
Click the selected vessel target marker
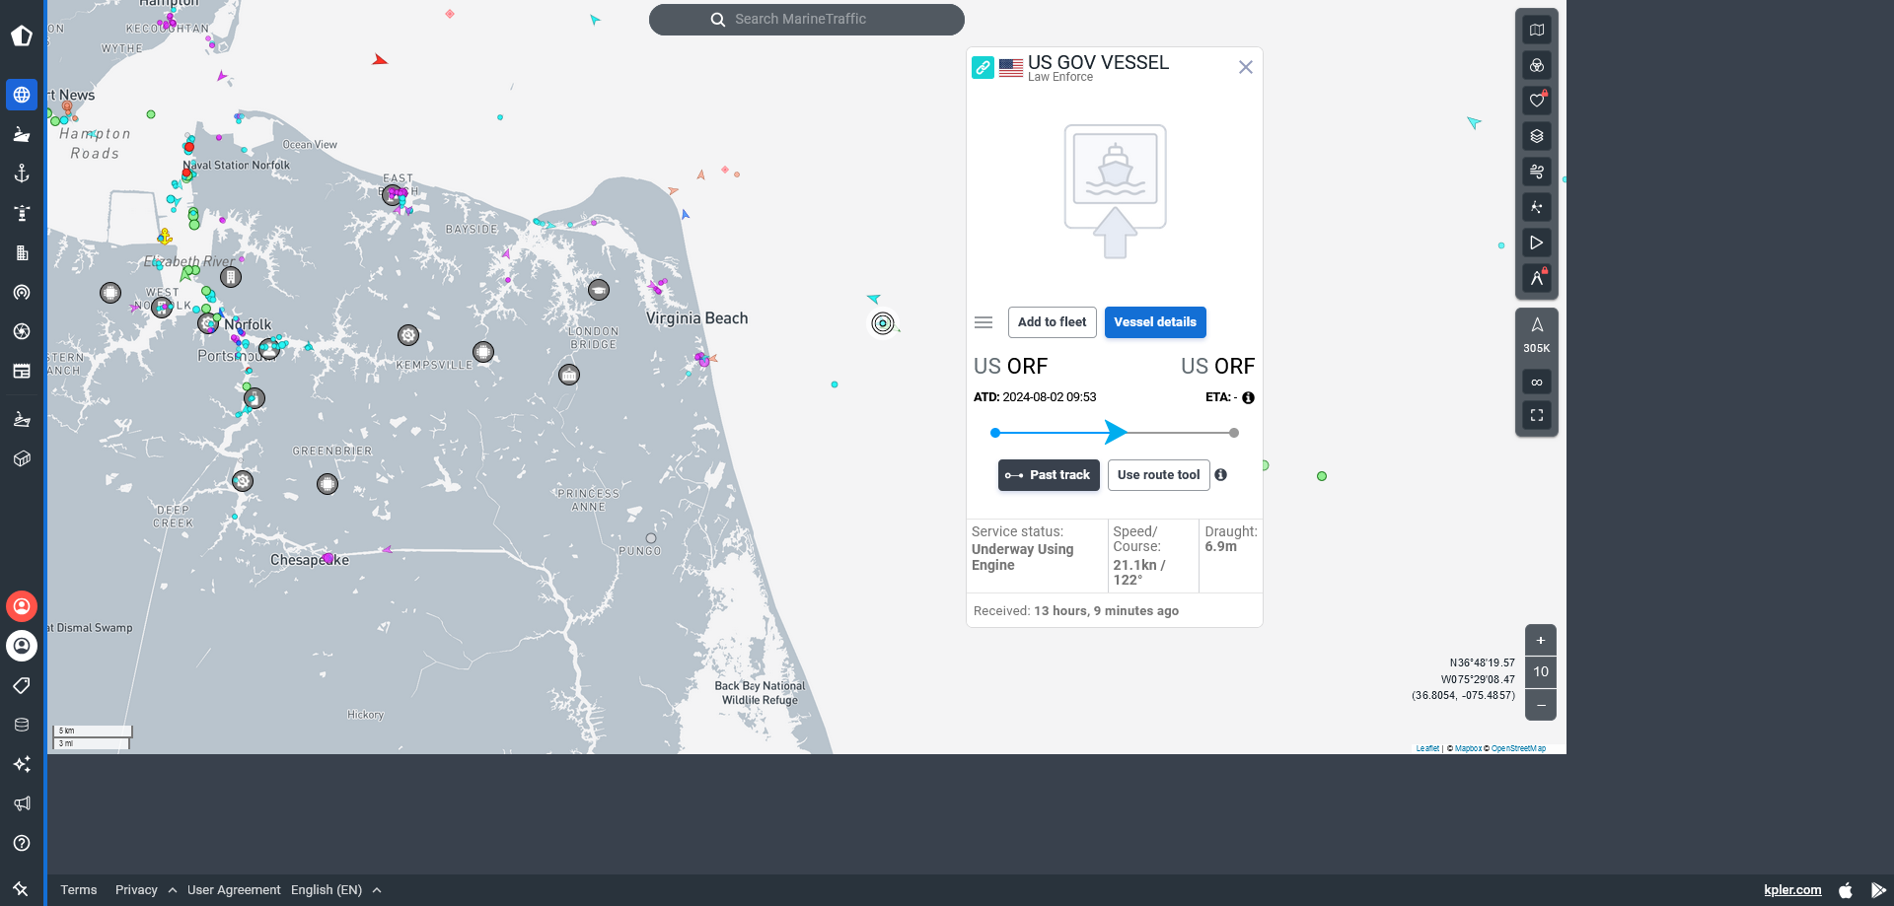(x=883, y=323)
